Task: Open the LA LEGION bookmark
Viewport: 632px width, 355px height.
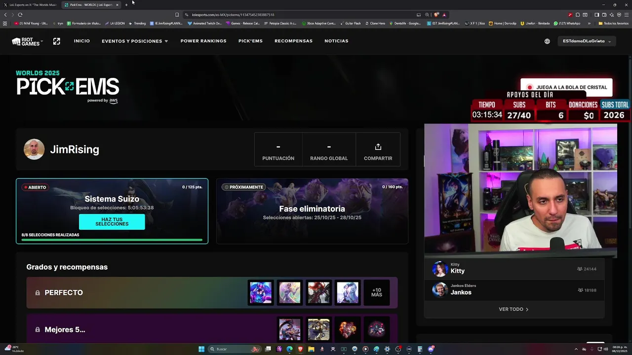Action: click(x=115, y=23)
